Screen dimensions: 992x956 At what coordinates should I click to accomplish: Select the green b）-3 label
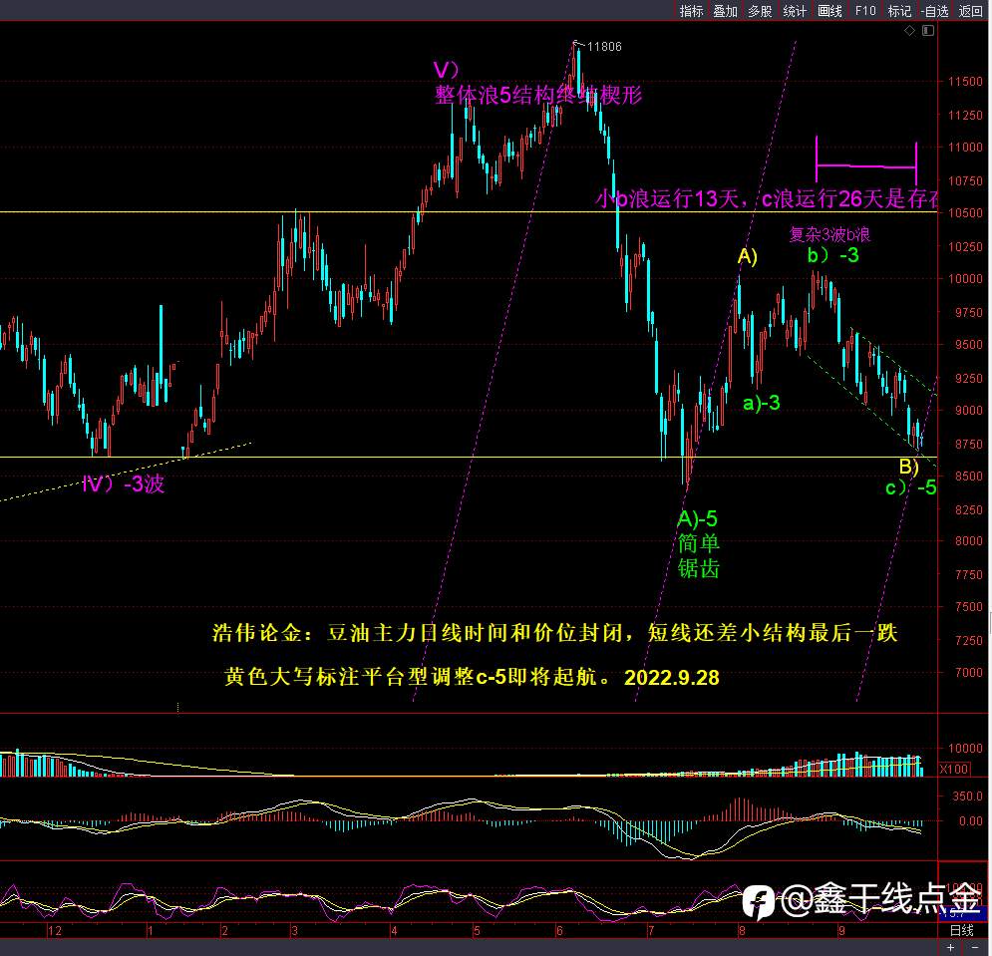[833, 255]
